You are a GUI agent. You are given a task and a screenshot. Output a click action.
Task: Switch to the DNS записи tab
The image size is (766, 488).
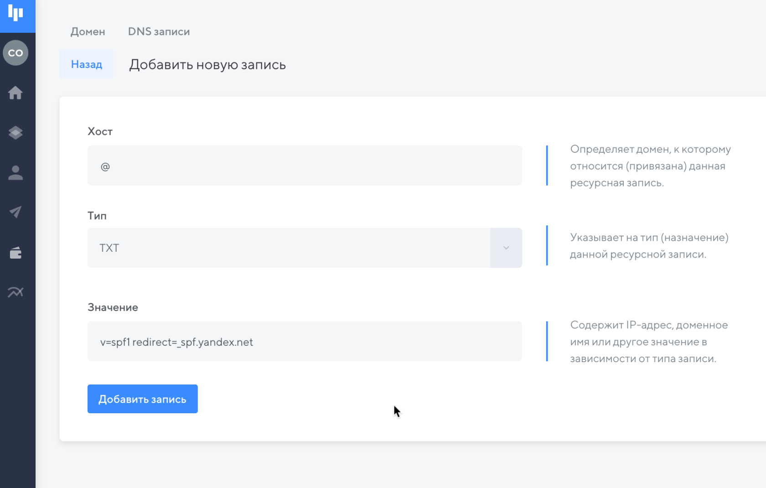tap(159, 31)
